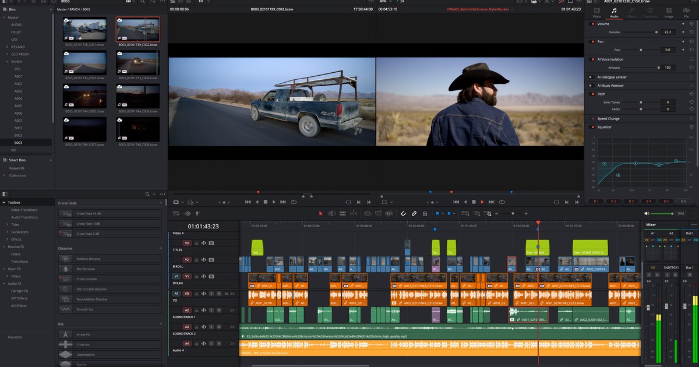Add a new Smart Bin with plus
699x367 pixels.
tap(51, 160)
